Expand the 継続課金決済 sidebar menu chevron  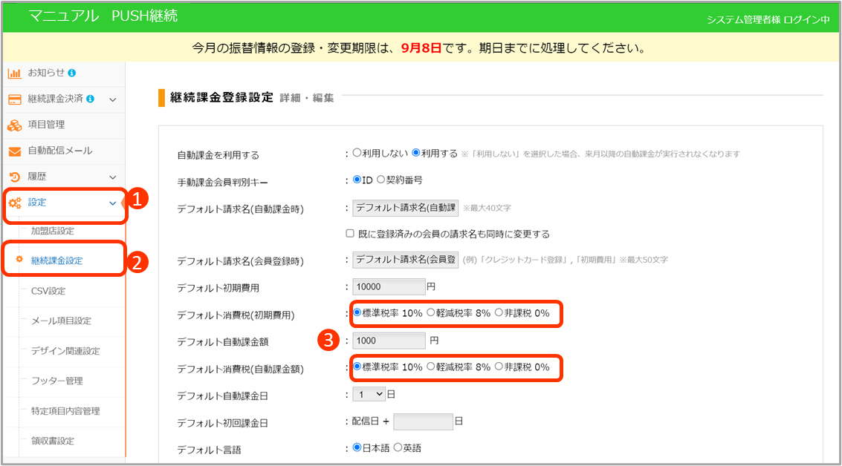click(x=113, y=99)
